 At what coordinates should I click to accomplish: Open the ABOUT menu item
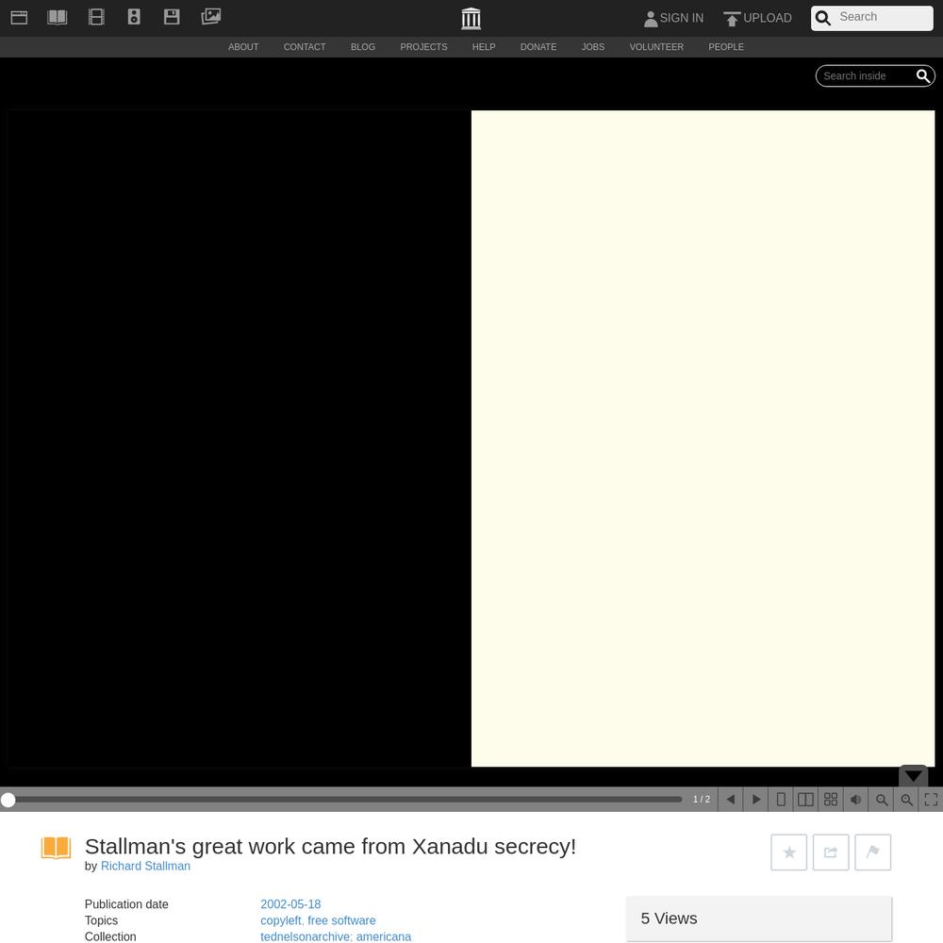pyautogui.click(x=243, y=47)
